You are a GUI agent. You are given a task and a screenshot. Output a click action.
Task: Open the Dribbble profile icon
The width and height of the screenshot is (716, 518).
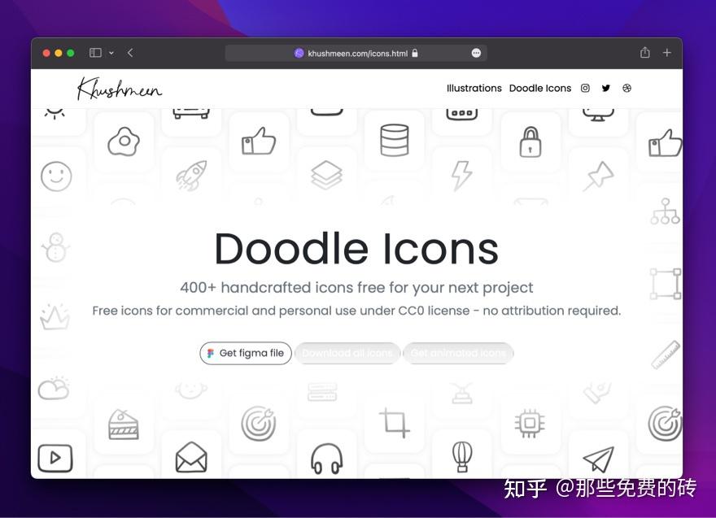627,88
